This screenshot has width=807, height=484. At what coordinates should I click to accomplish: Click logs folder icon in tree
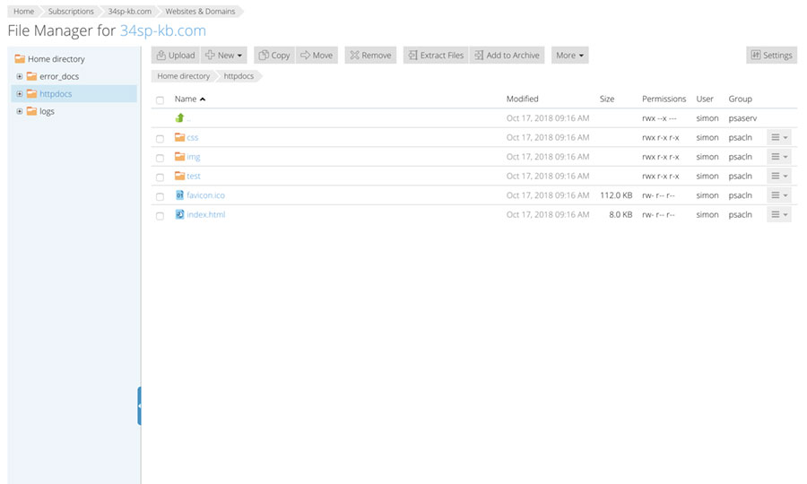point(32,111)
